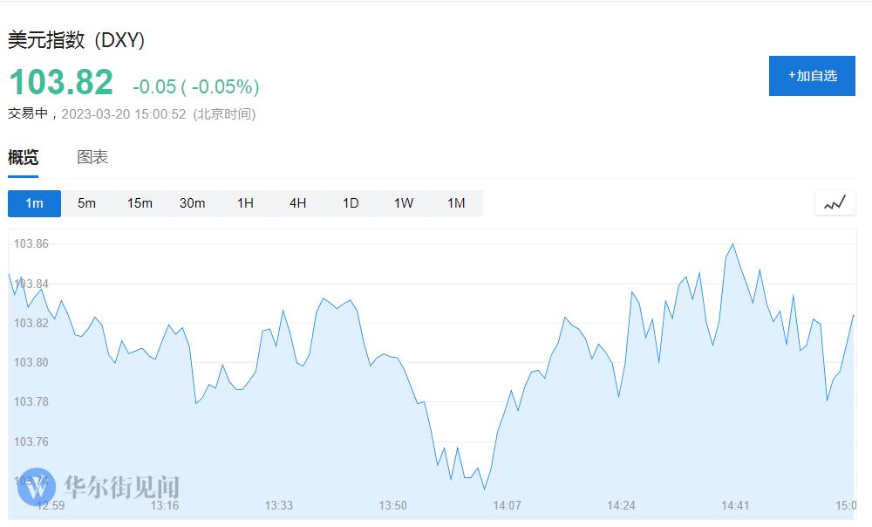Open the 图表 tab
The height and width of the screenshot is (527, 872).
[92, 158]
